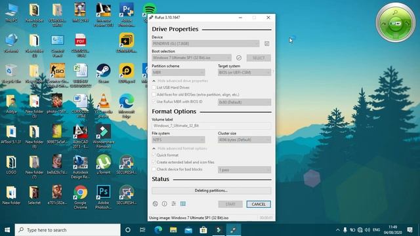Viewport: 420px width, 236px height.
Task: Toggle Check device for bad blocks
Action: tap(154, 169)
